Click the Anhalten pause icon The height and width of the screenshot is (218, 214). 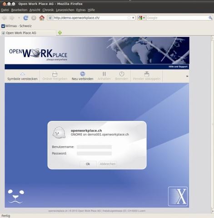click(x=104, y=74)
